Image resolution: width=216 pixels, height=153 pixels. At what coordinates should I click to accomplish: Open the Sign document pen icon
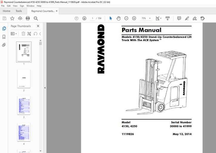click(x=195, y=18)
